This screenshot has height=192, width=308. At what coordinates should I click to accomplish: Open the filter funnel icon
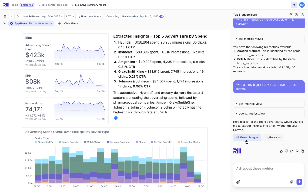[5, 23]
